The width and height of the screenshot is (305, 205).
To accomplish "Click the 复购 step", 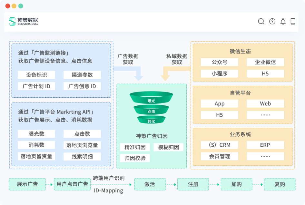I will (x=280, y=184).
